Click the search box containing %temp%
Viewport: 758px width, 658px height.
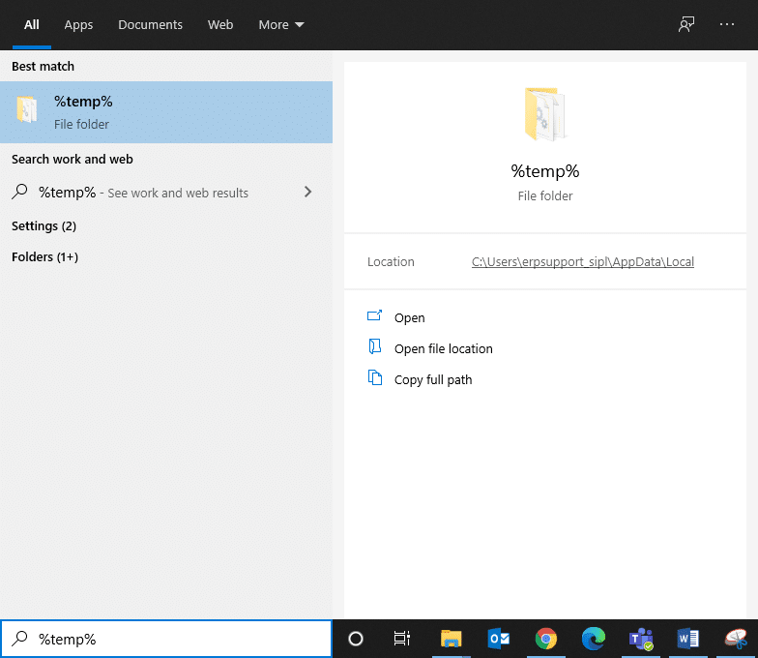[174, 639]
